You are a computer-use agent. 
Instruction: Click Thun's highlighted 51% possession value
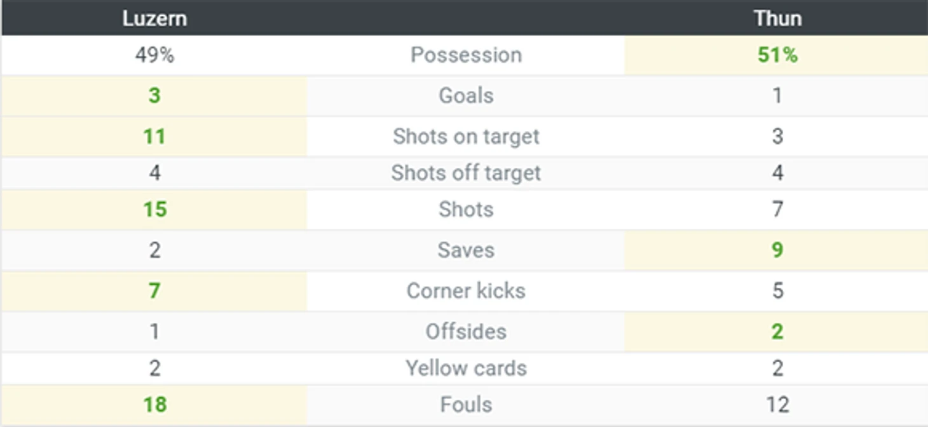[777, 55]
